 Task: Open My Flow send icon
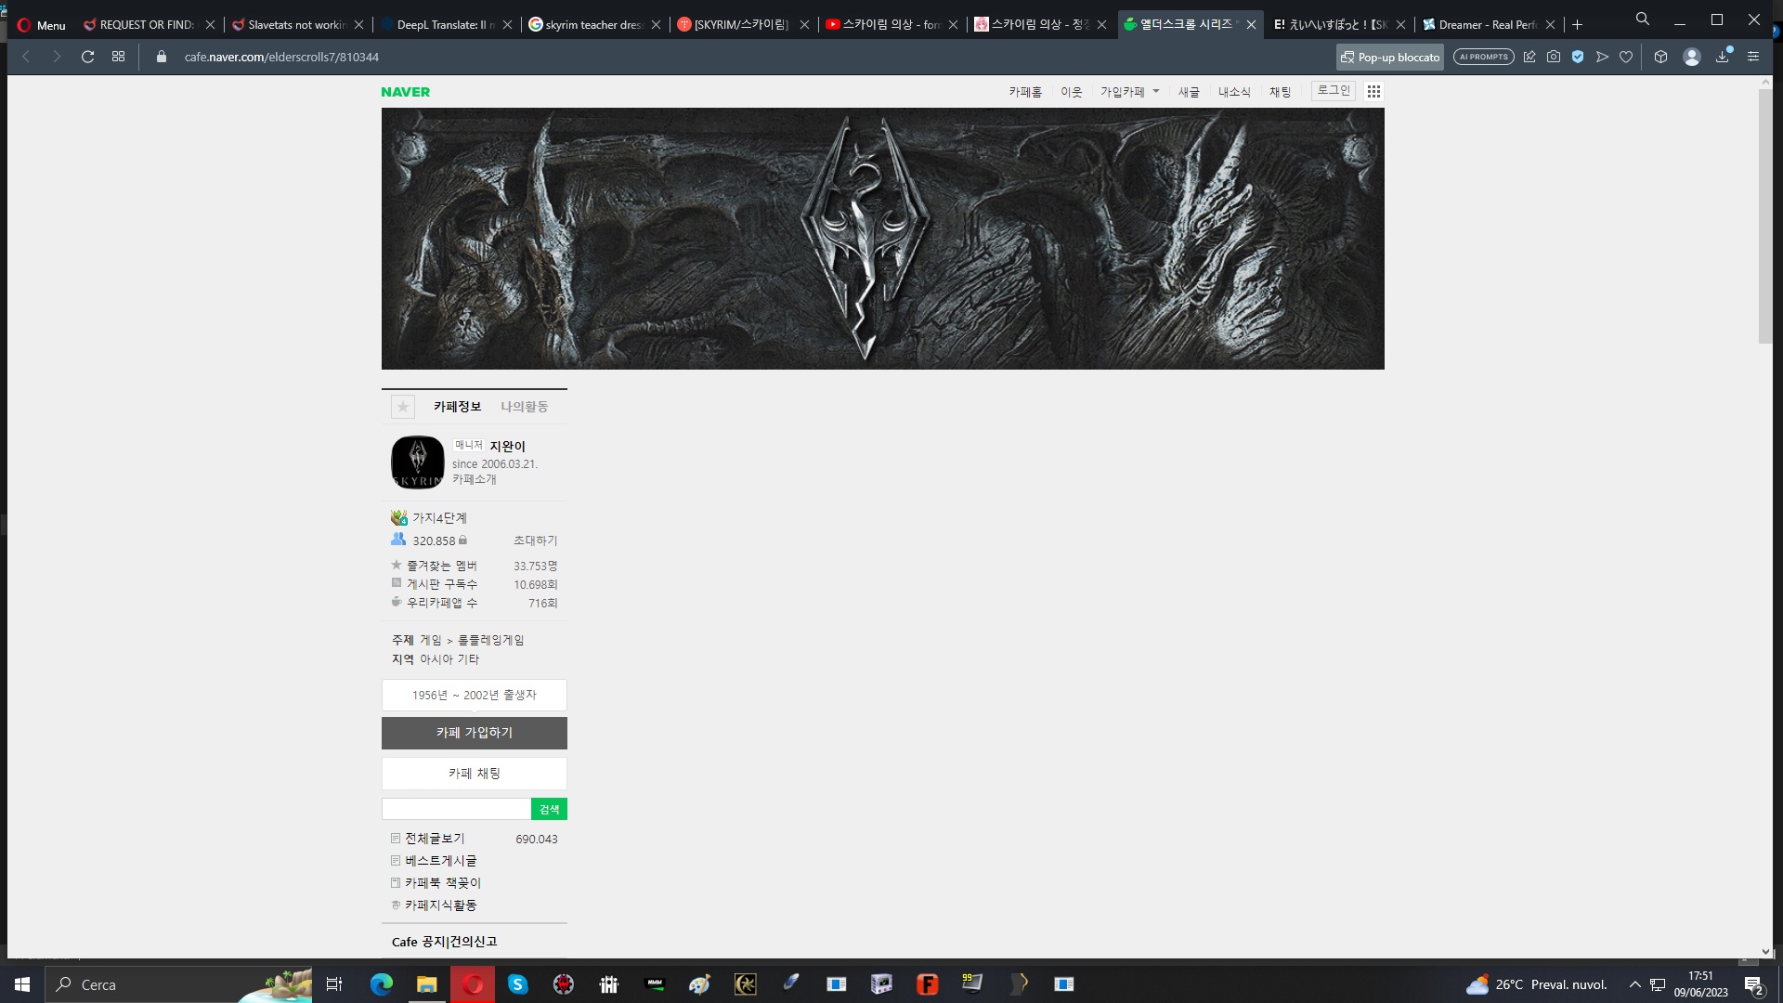(1602, 57)
